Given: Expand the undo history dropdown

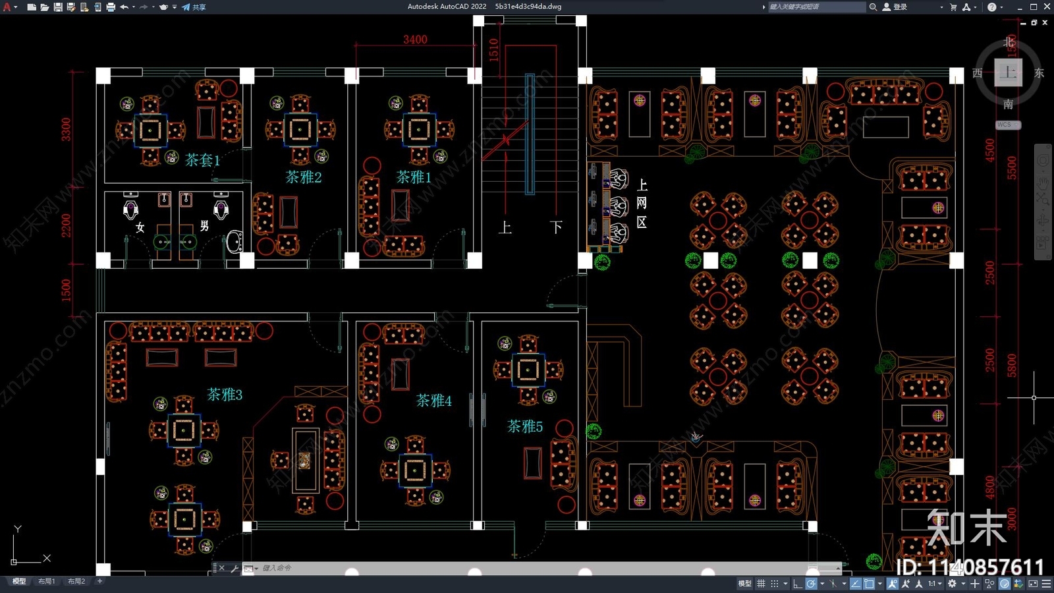Looking at the screenshot, I should pos(133,7).
